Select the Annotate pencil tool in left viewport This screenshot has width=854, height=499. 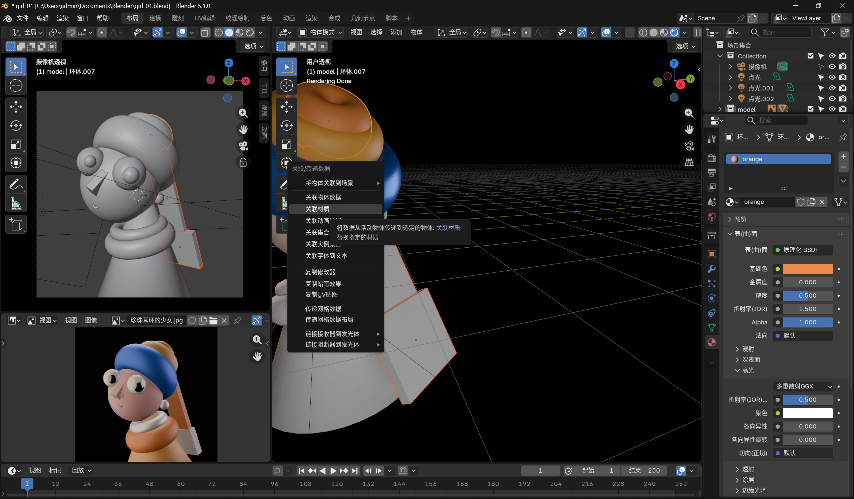[x=16, y=184]
